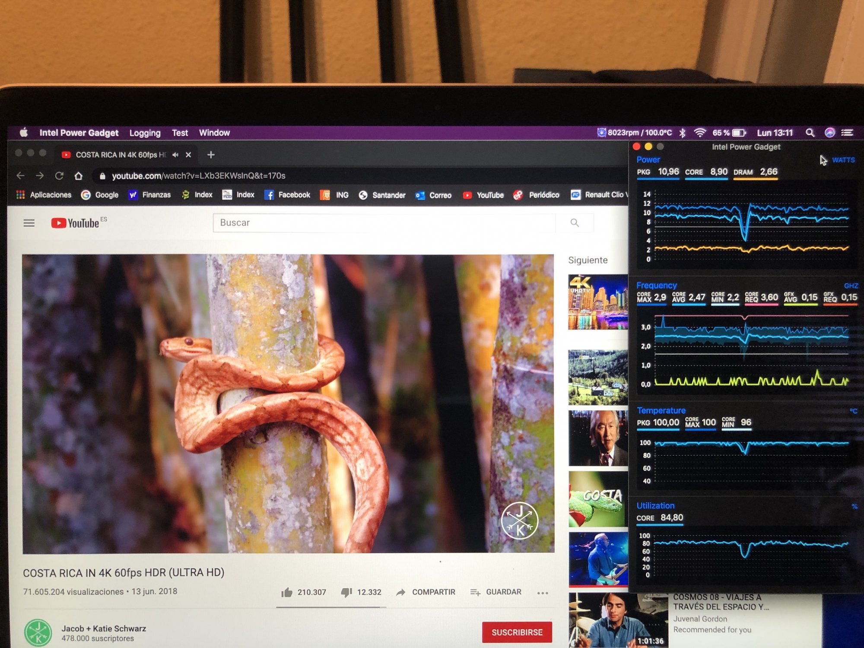Viewport: 864px width, 648px height.
Task: Click the thumbs down dislike icon
Action: [346, 592]
